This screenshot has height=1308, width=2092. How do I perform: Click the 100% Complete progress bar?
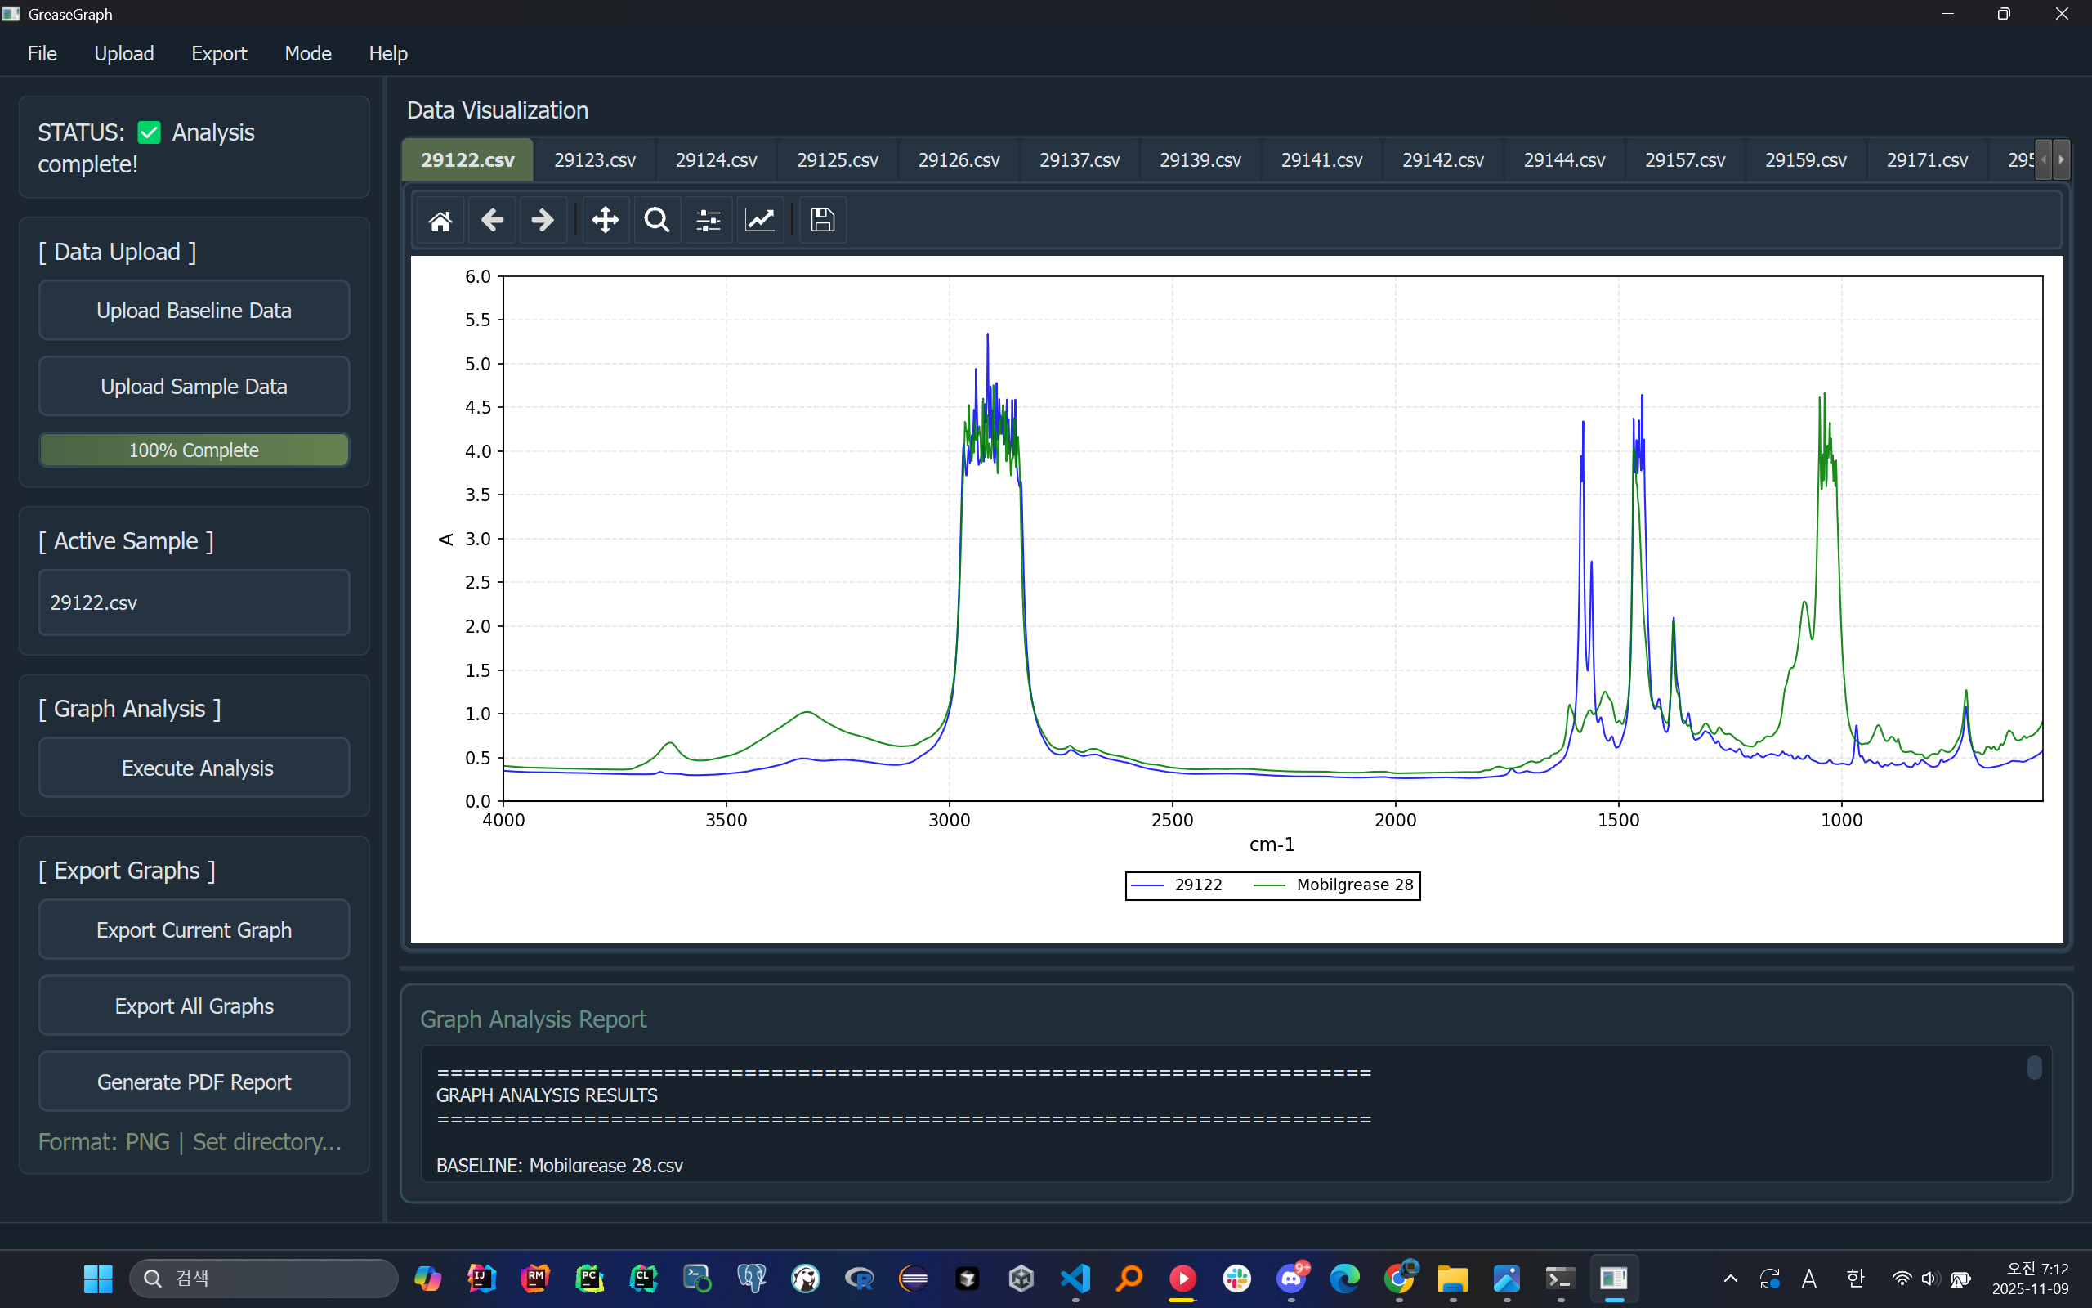194,450
